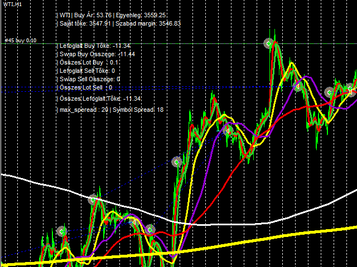
Task: Click the green entry arrow on the #45 order line
Action: (268, 43)
